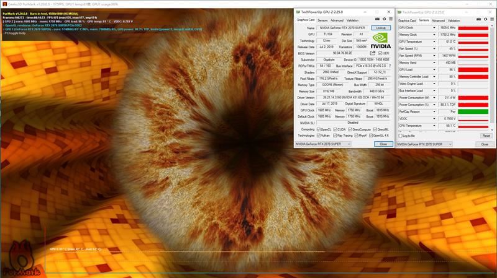497x278 pixels.
Task: Open the VDDC sensor dropdown
Action: pos(434,118)
